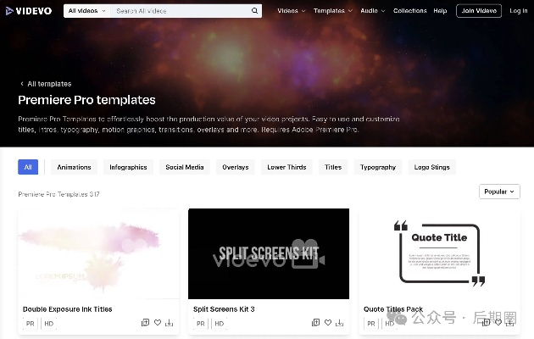
Task: Open Help page
Action: [x=440, y=11]
